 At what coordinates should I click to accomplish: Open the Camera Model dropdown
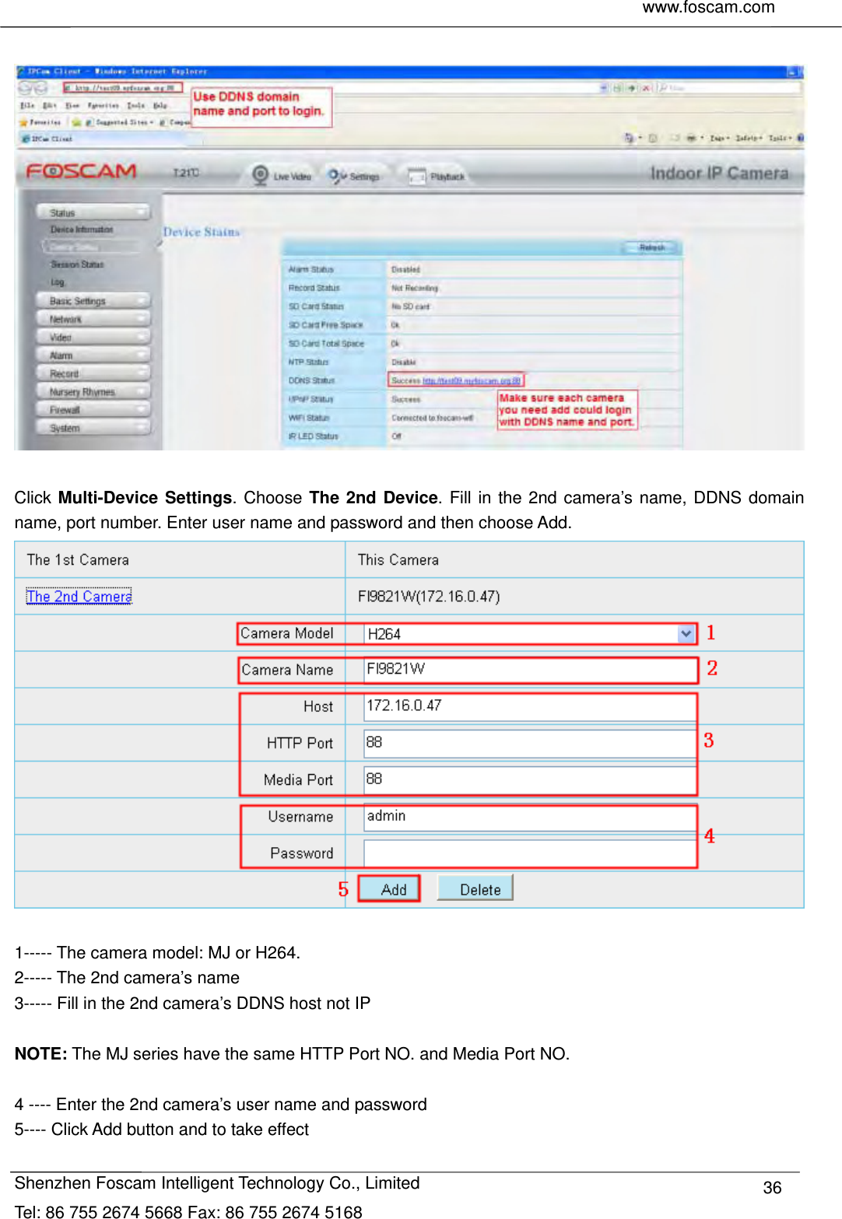686,633
